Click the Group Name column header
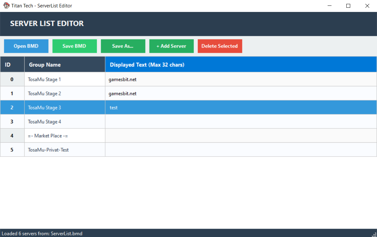The width and height of the screenshot is (377, 237). point(65,65)
